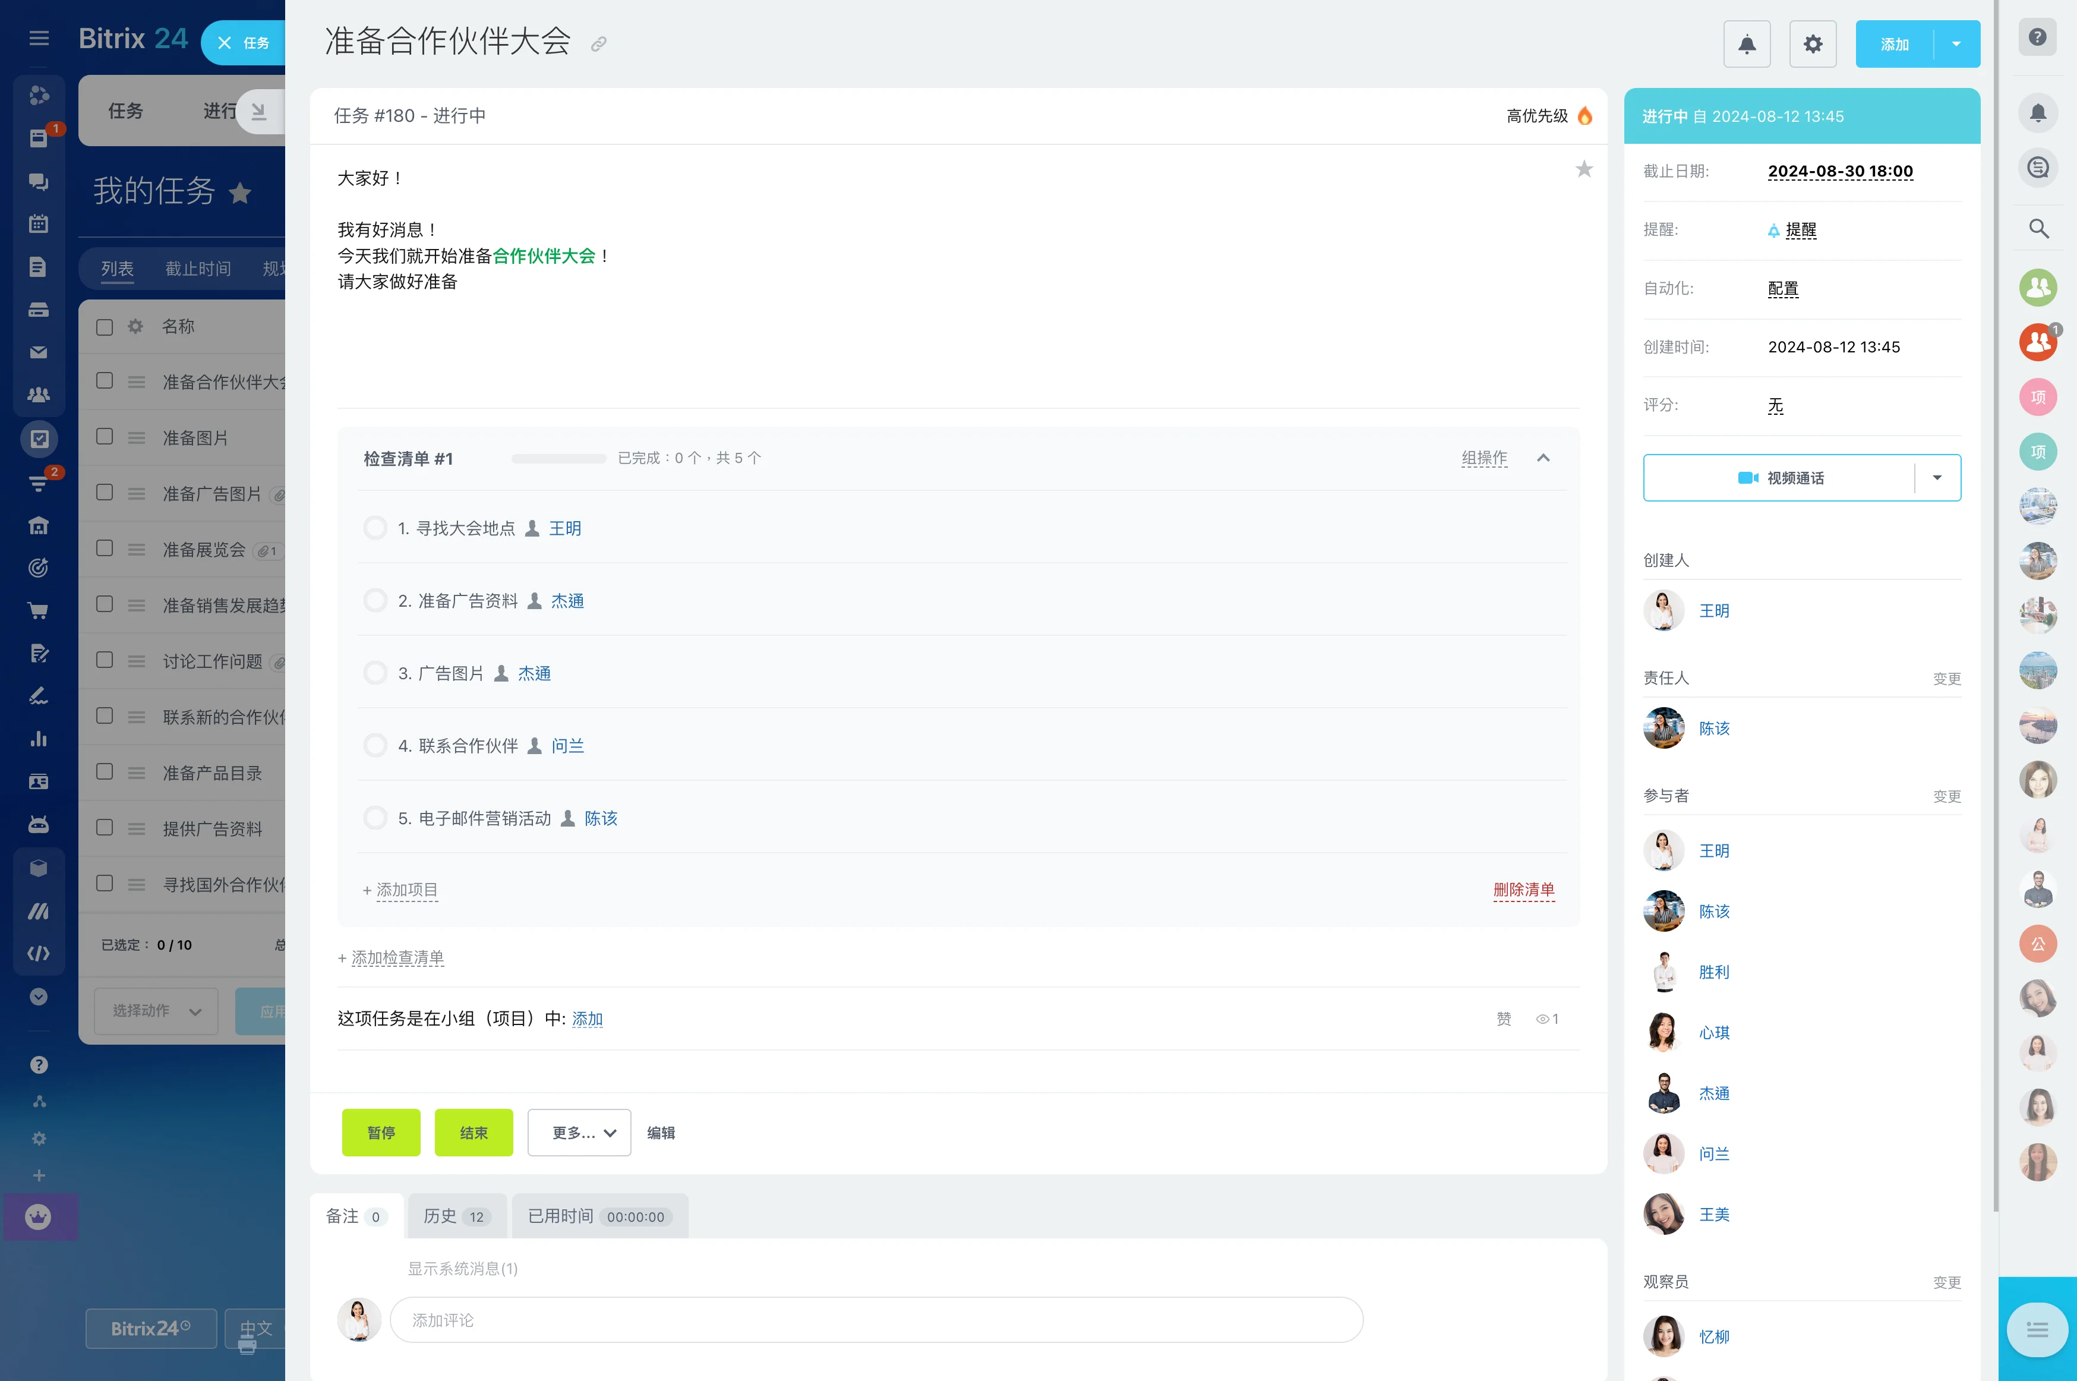This screenshot has height=1381, width=2077.
Task: Star 我的任务 as favorite
Action: [239, 192]
